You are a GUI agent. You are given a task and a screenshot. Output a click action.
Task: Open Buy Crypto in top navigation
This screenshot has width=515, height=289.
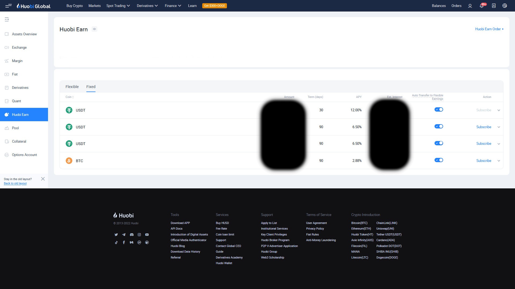point(75,6)
